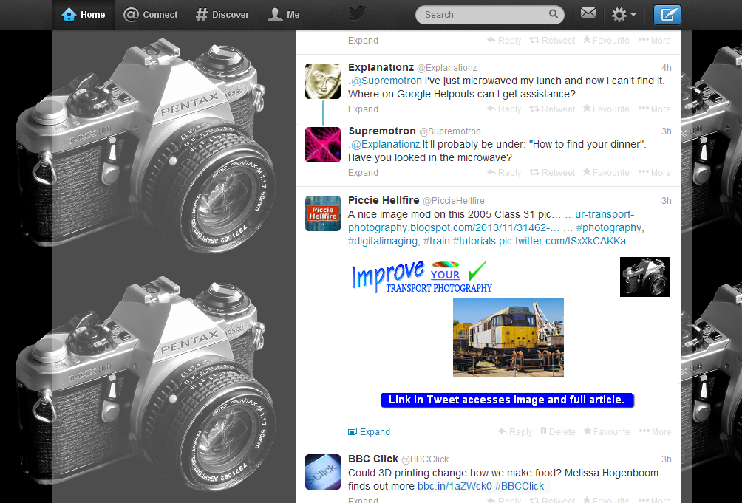The width and height of the screenshot is (742, 503).
Task: Click the search magnifier icon
Action: (554, 14)
